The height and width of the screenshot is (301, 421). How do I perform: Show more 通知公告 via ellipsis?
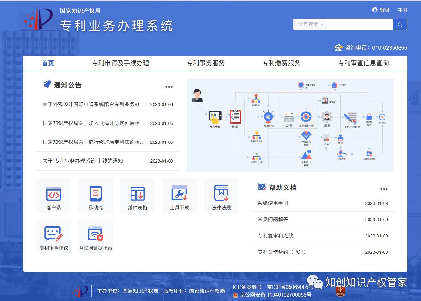pos(169,87)
